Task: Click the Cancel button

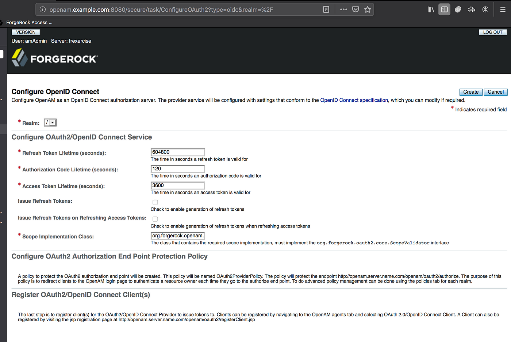Action: click(495, 92)
